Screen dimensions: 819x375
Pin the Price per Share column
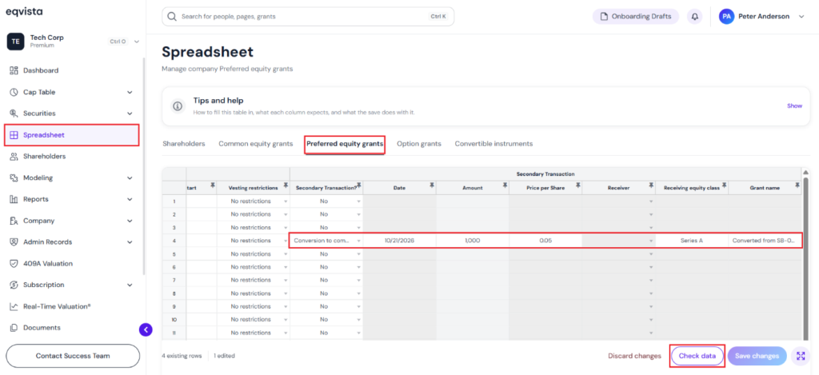578,185
